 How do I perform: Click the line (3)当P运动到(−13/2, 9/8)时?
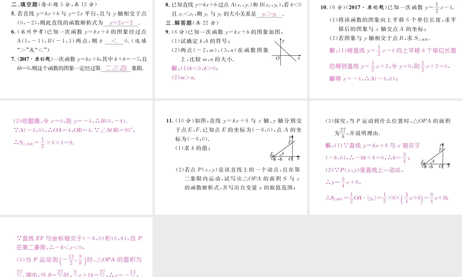[x=79, y=259]
